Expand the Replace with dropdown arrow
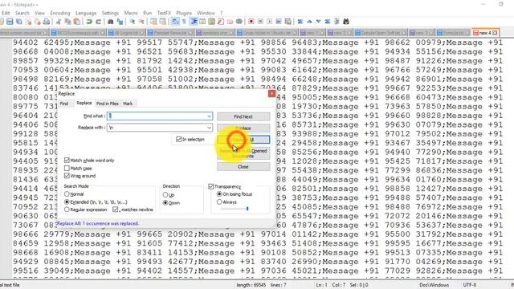The width and height of the screenshot is (514, 289). pos(209,128)
